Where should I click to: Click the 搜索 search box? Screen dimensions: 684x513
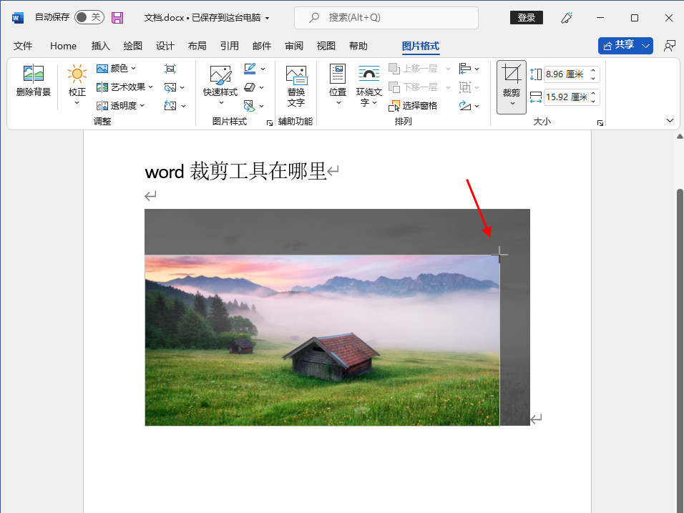pyautogui.click(x=386, y=17)
